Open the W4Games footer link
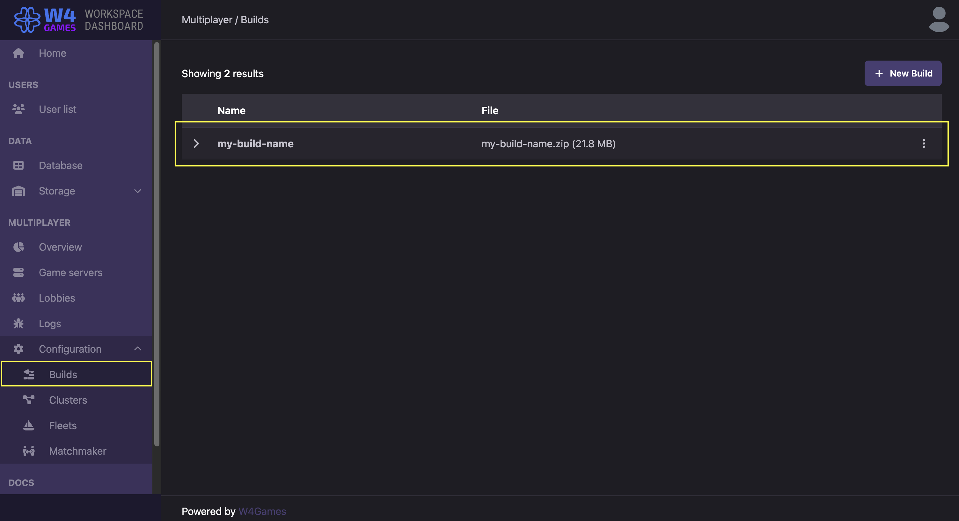This screenshot has width=959, height=521. coord(262,511)
